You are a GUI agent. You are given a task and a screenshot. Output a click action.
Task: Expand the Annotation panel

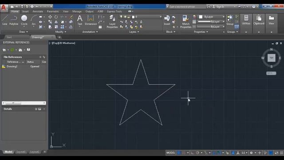point(90,32)
